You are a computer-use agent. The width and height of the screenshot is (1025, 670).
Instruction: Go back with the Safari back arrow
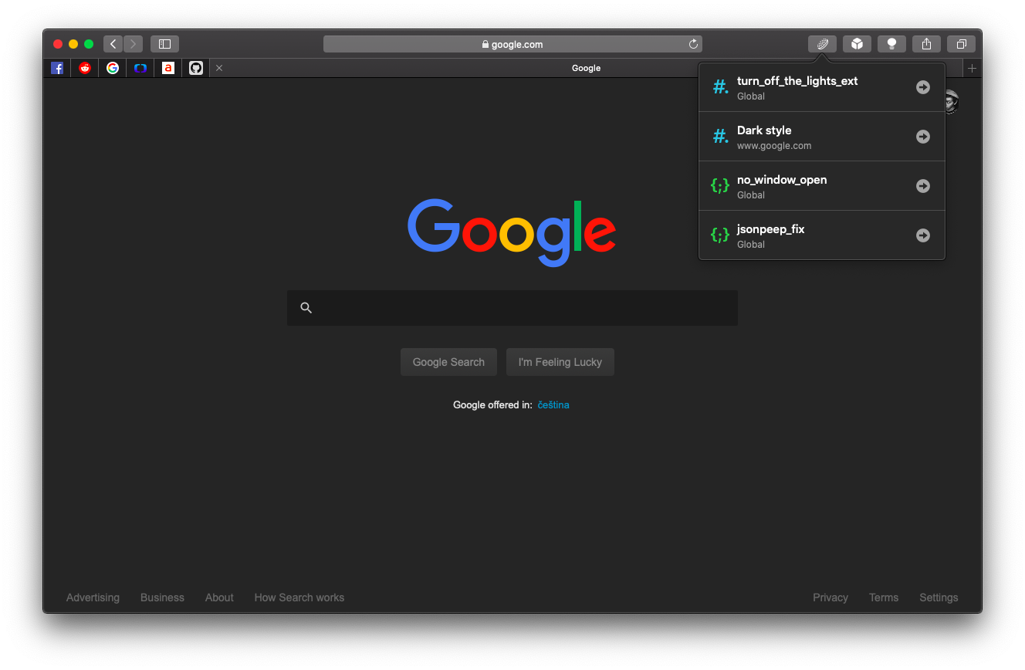[x=113, y=44]
